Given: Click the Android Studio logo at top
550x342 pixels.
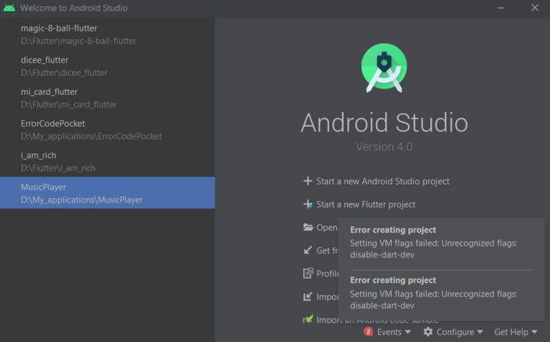Looking at the screenshot, I should tap(384, 67).
